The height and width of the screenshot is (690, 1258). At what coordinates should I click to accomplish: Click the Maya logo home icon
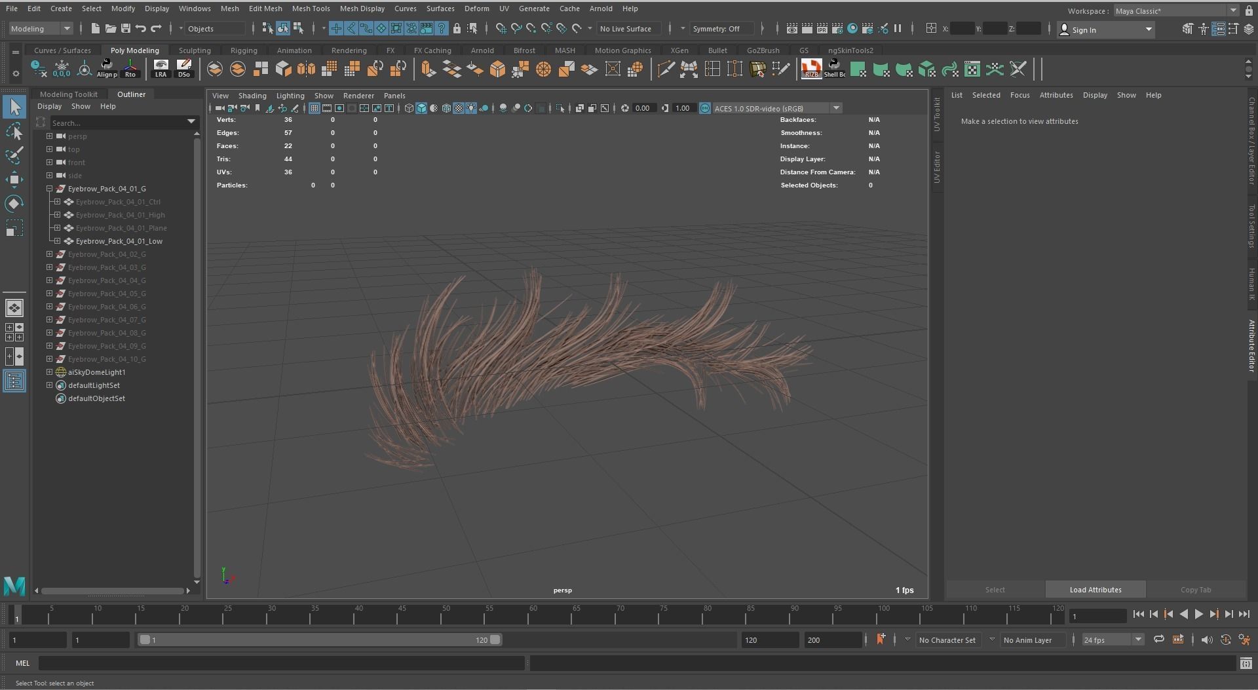[x=14, y=585]
